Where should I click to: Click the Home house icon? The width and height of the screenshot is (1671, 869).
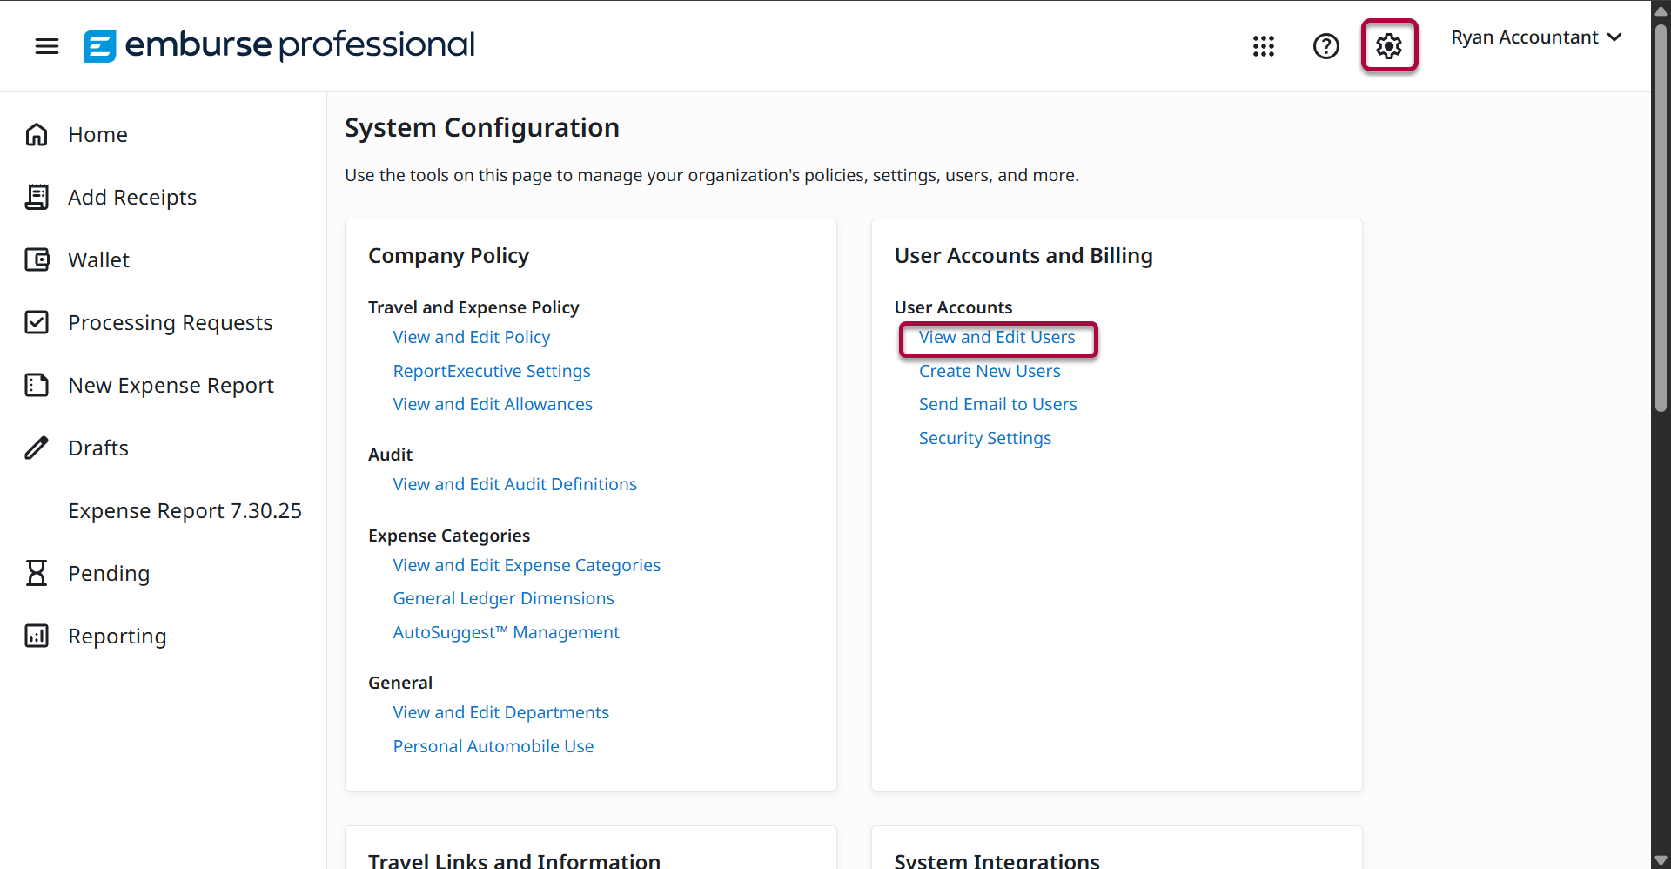[37, 135]
